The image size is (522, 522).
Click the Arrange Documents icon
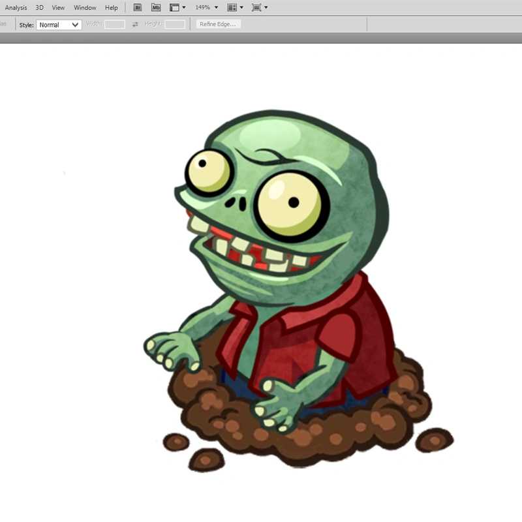click(x=232, y=7)
